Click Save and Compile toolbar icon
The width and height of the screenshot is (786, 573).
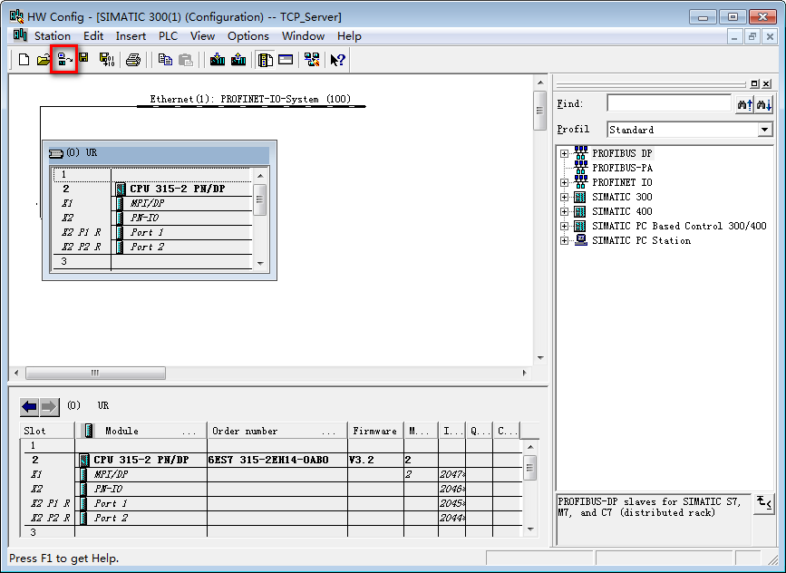107,60
